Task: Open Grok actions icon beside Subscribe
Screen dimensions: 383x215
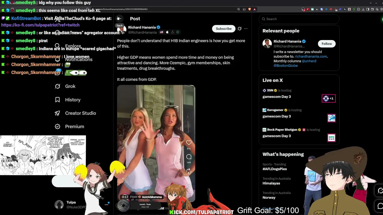Action: coord(239,29)
